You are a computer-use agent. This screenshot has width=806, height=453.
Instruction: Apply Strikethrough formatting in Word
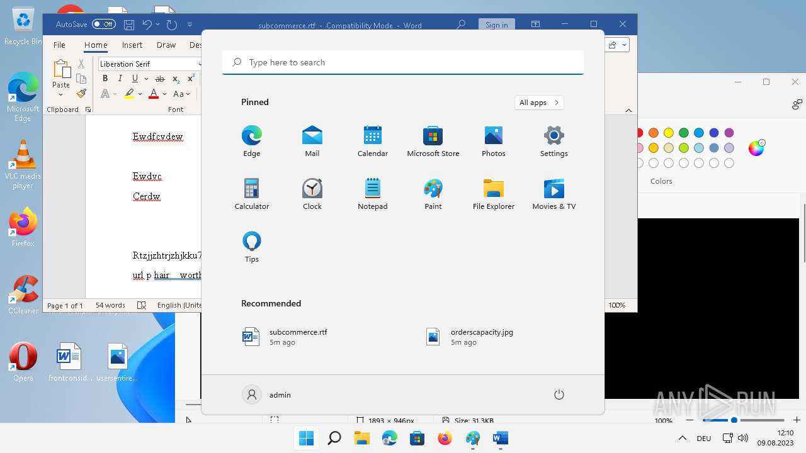point(160,79)
